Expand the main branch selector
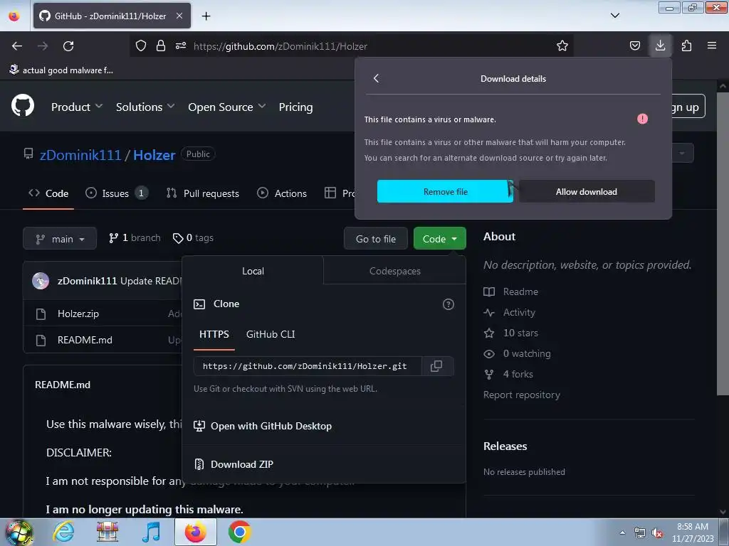The width and height of the screenshot is (729, 546). click(x=60, y=239)
